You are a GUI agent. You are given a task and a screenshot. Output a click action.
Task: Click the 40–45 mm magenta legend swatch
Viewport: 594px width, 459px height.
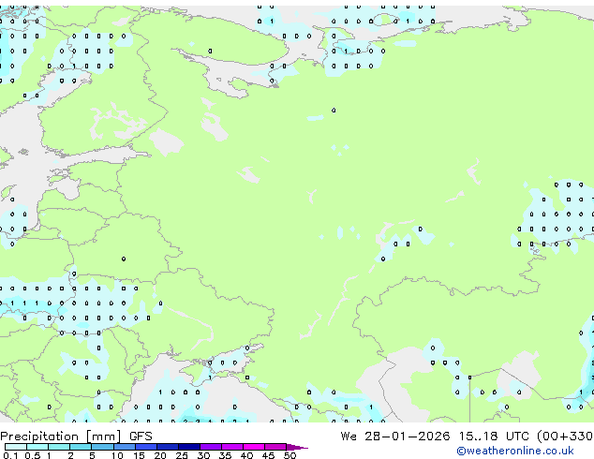pos(254,447)
